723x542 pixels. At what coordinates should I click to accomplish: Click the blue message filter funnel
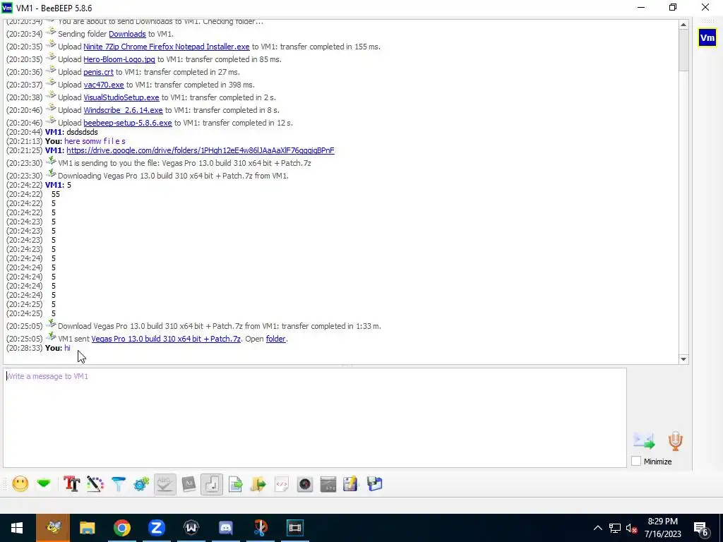pos(119,484)
